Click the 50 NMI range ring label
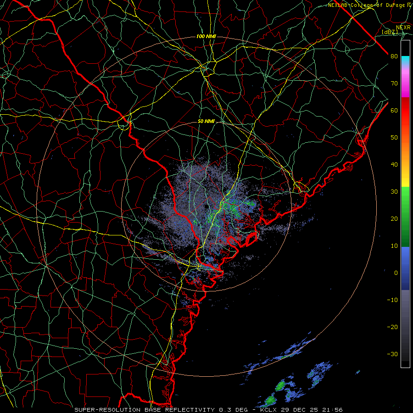 pyautogui.click(x=206, y=122)
